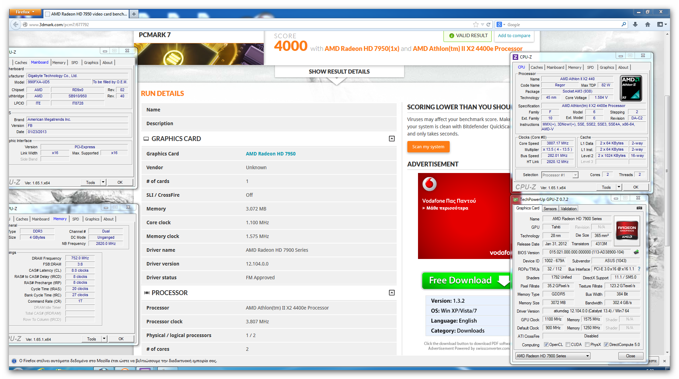
Task: Click the Google search input field
Action: [563, 24]
